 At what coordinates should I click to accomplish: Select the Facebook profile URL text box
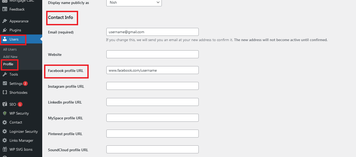click(152, 70)
